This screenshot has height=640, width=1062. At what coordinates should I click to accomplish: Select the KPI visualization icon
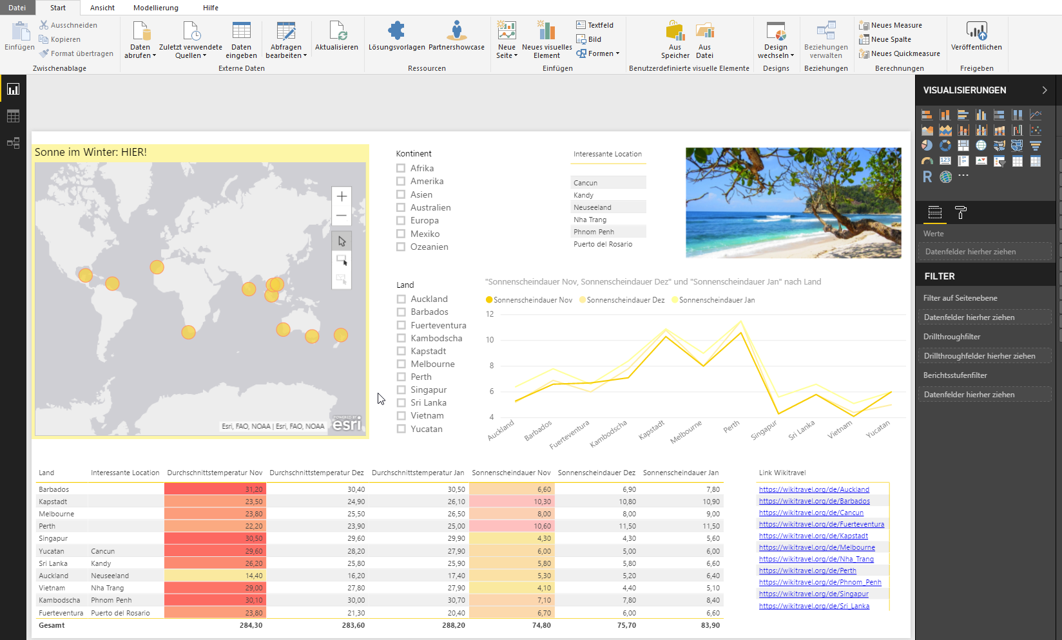click(981, 161)
